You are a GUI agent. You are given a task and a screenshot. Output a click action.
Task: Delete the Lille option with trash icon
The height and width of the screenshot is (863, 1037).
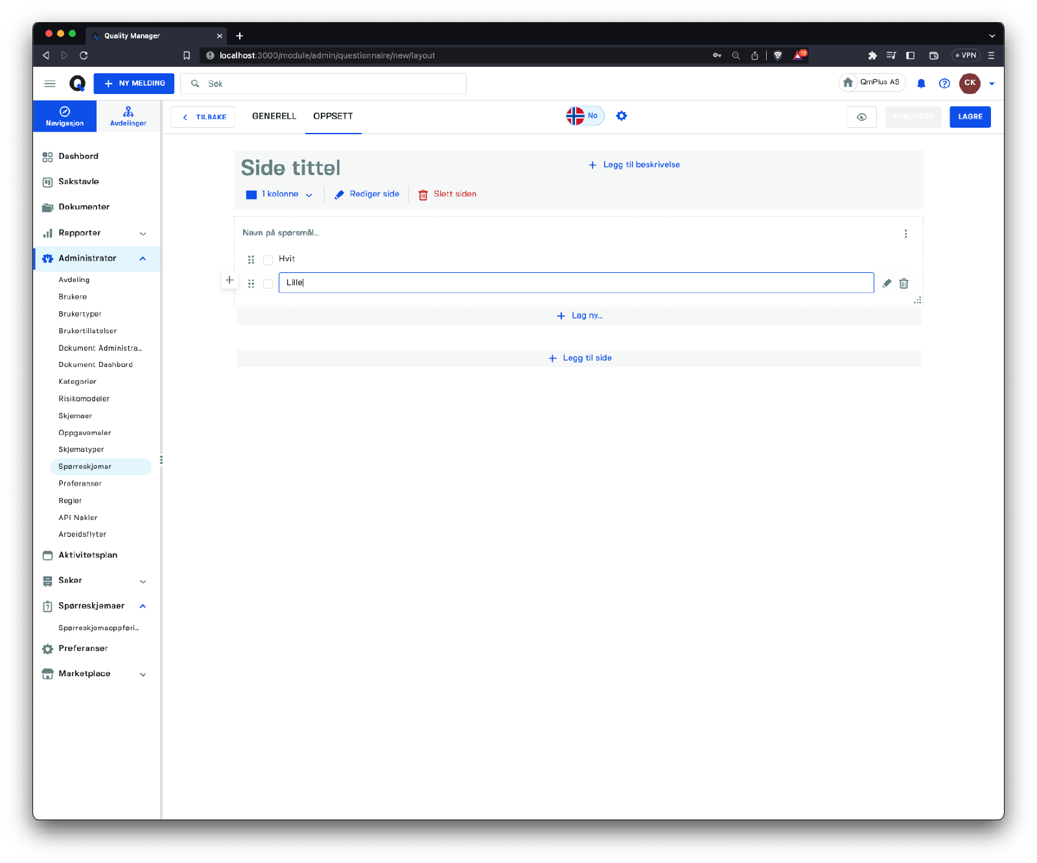pyautogui.click(x=904, y=283)
